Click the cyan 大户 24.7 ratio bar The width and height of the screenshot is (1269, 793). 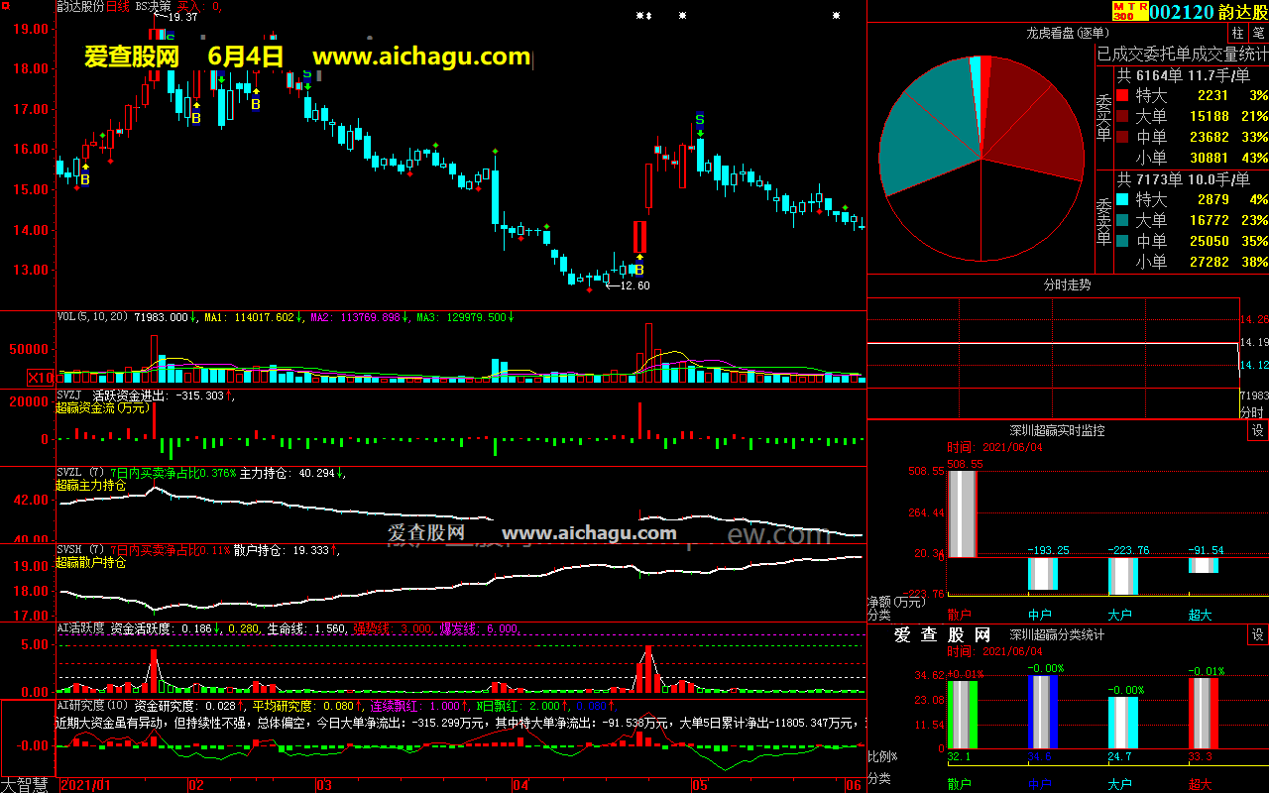(1123, 723)
